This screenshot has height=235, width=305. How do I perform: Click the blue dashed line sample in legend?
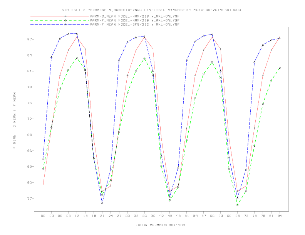tap(60, 25)
